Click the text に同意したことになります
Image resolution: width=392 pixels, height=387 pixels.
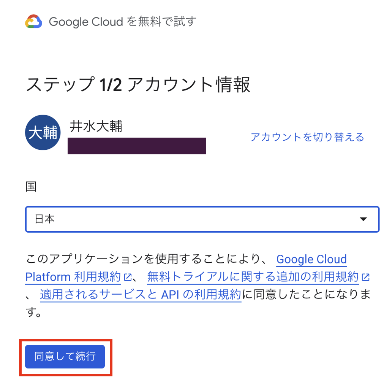coord(304,295)
